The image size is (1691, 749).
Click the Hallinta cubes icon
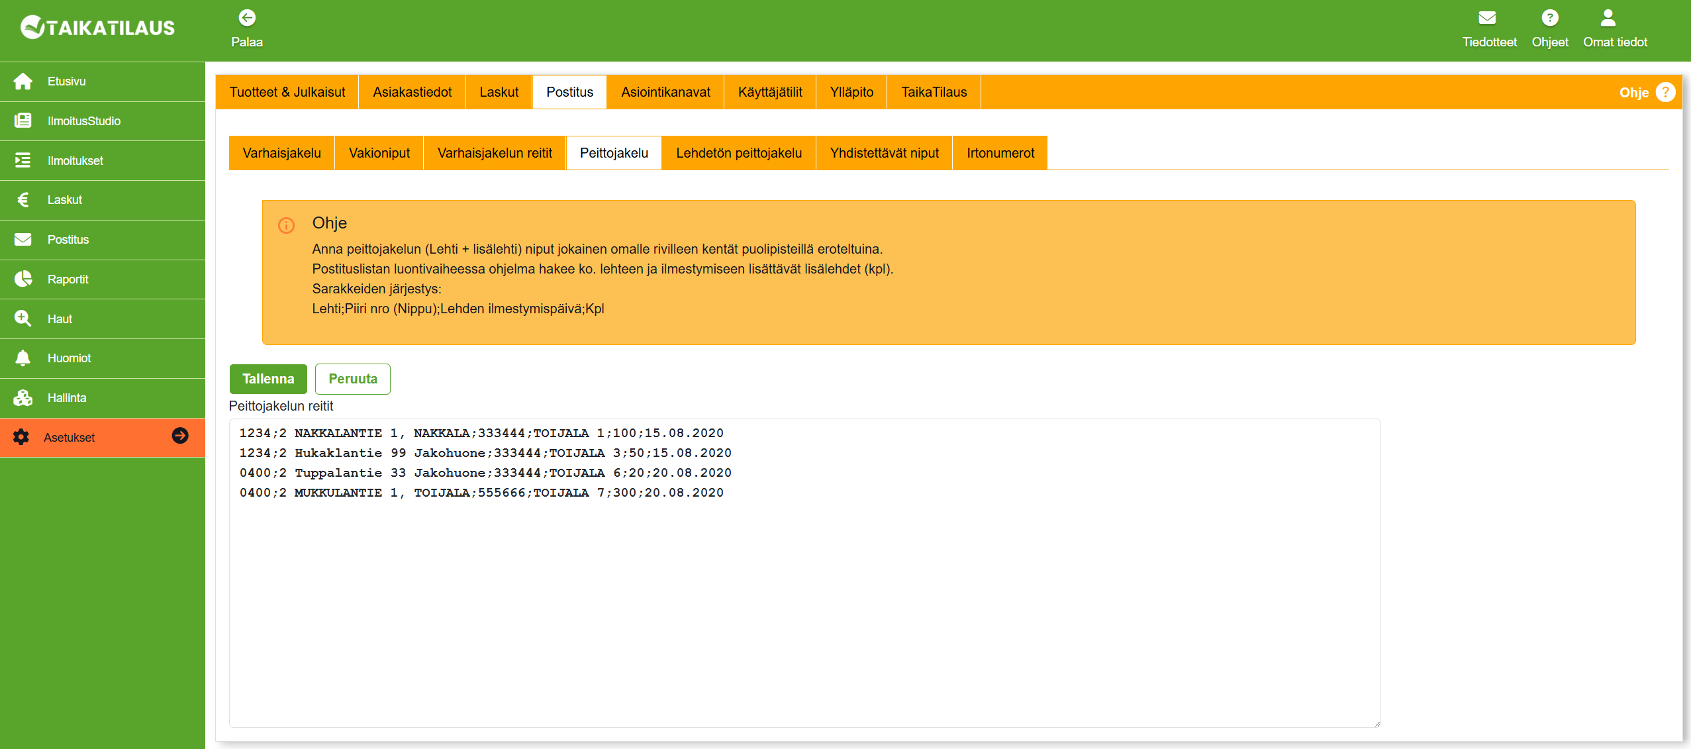[x=23, y=397]
